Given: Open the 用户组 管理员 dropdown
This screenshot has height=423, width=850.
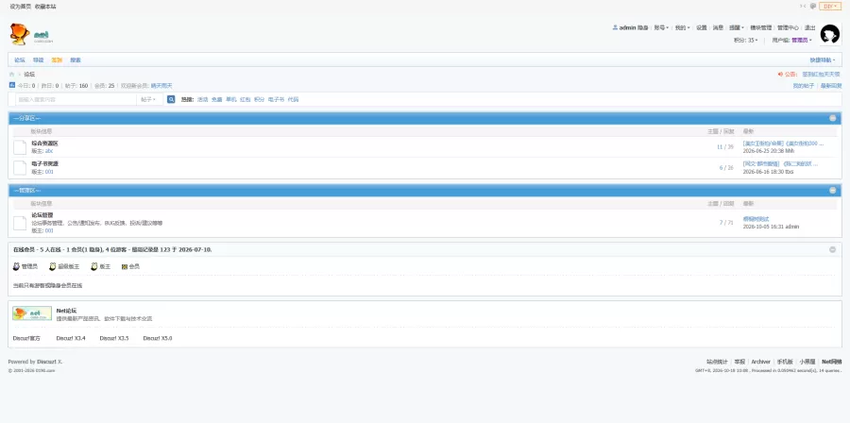Looking at the screenshot, I should pos(792,40).
